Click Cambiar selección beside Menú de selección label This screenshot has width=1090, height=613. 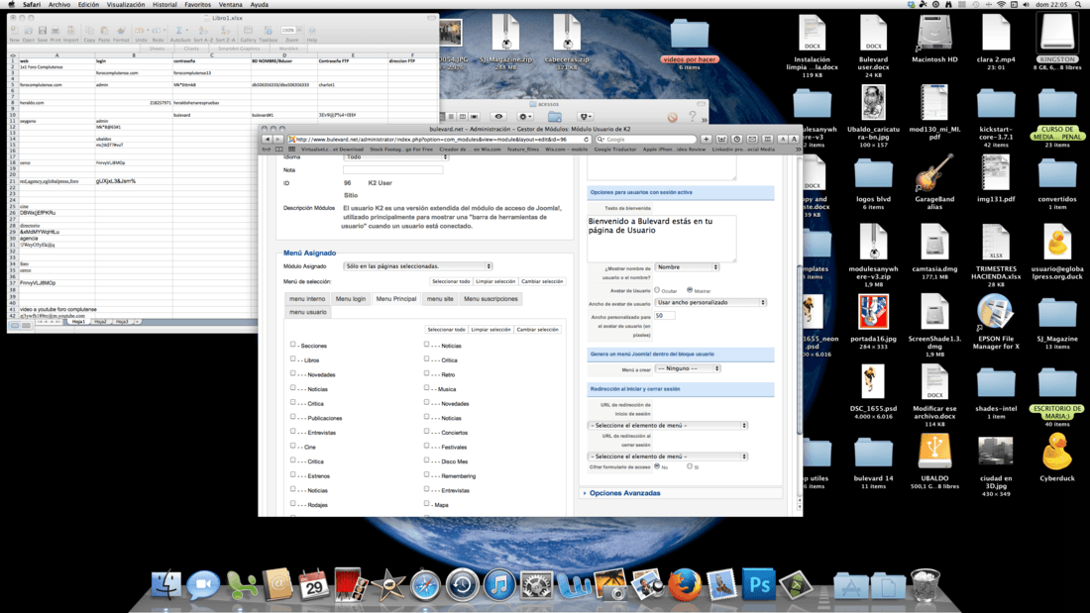click(542, 281)
